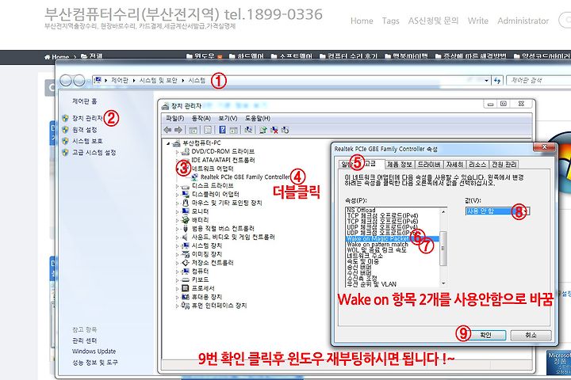The height and width of the screenshot is (380, 571).
Task: Click the scan for hardware changes icon
Action: (248, 130)
